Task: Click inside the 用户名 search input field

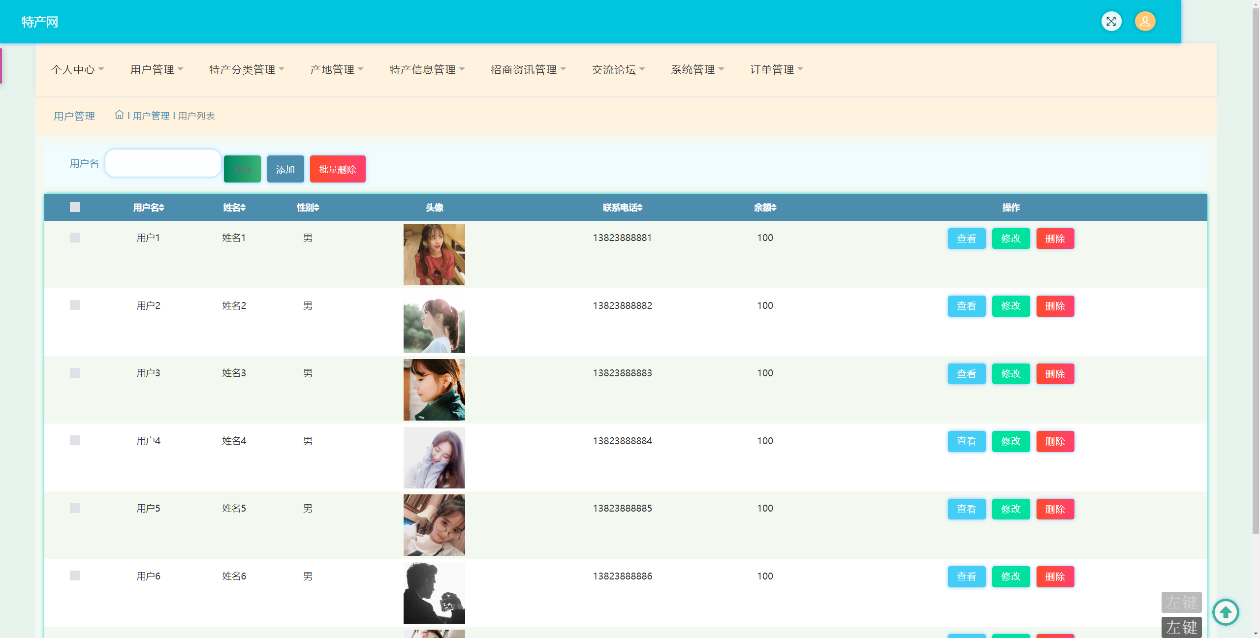Action: click(163, 163)
